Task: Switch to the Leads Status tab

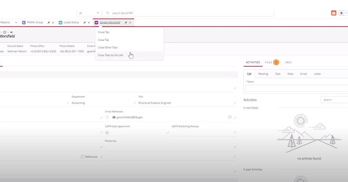Action: [x=71, y=23]
